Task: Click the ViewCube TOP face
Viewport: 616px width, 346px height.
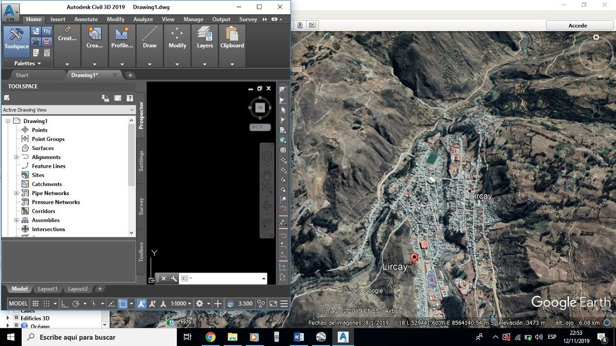Action: pyautogui.click(x=260, y=108)
